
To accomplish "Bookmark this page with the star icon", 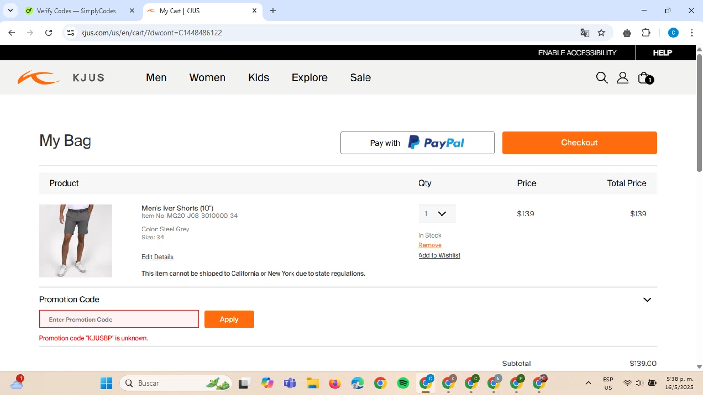I will click(601, 33).
